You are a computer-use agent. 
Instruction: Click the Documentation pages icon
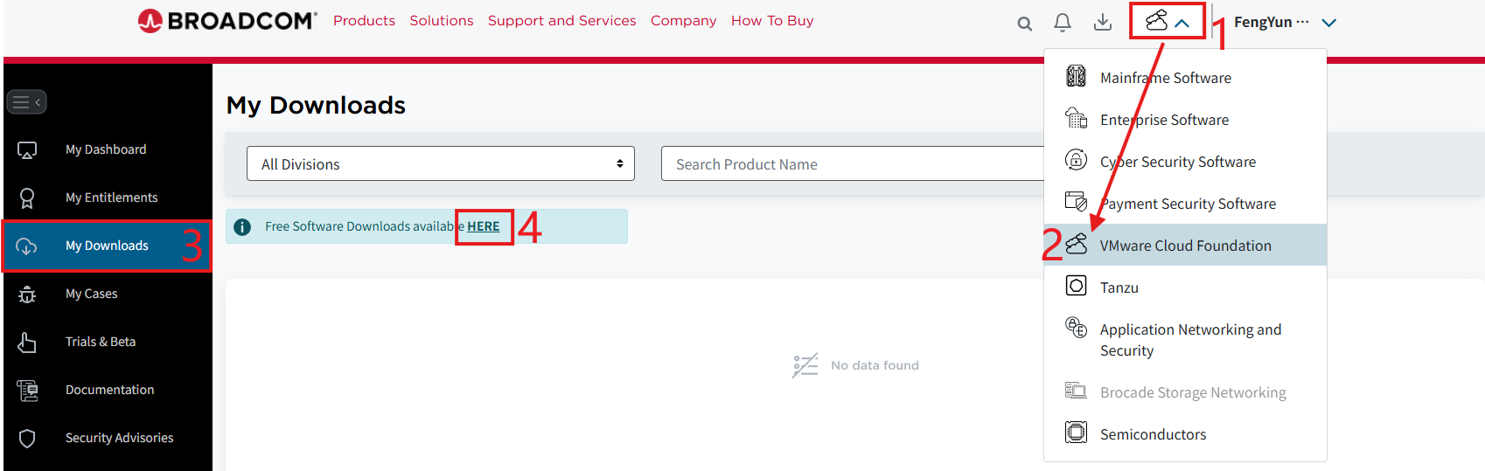tap(27, 391)
